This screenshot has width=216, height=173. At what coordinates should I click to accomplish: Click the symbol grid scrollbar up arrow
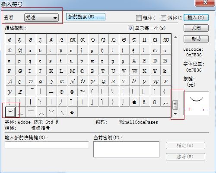(x=175, y=37)
